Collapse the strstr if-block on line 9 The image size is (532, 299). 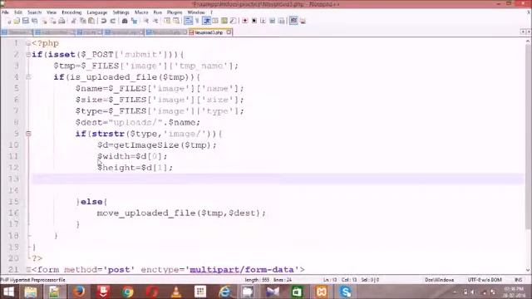coord(28,134)
